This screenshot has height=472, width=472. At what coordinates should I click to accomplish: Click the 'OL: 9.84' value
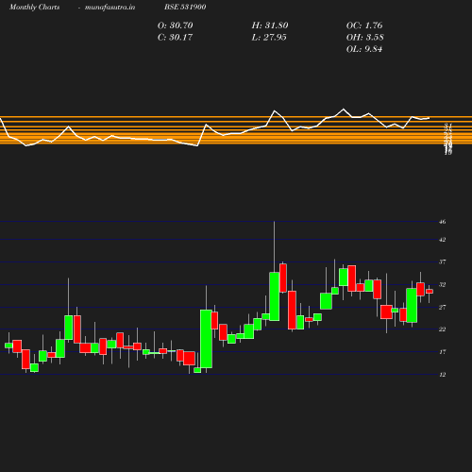364,49
